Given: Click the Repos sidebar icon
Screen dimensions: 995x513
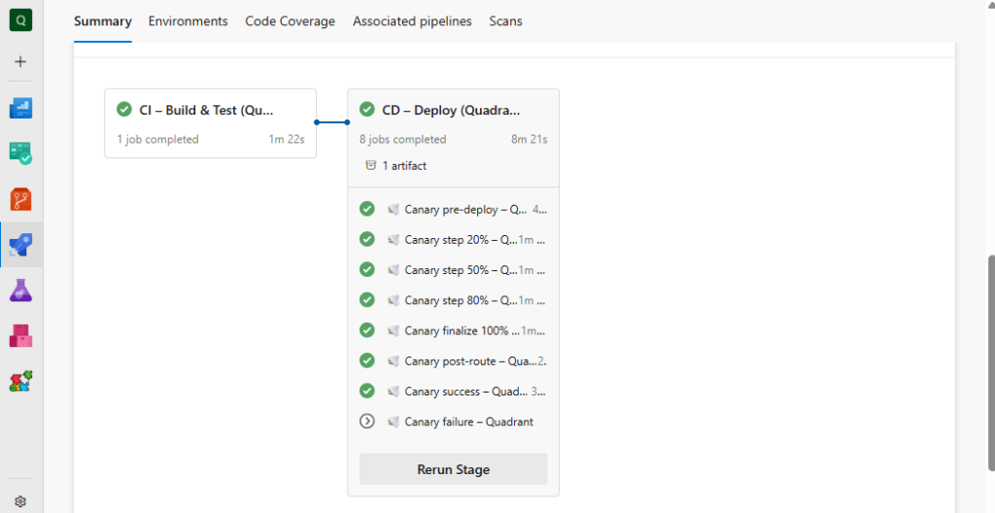Looking at the screenshot, I should tap(20, 199).
